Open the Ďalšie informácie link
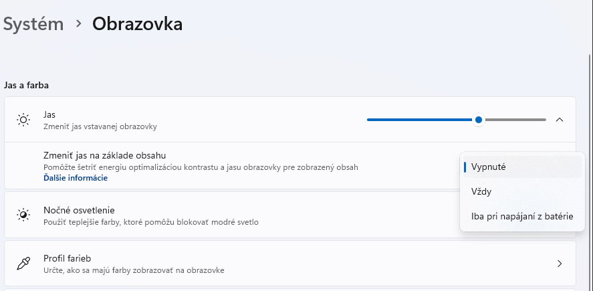593x291 pixels. pyautogui.click(x=76, y=178)
